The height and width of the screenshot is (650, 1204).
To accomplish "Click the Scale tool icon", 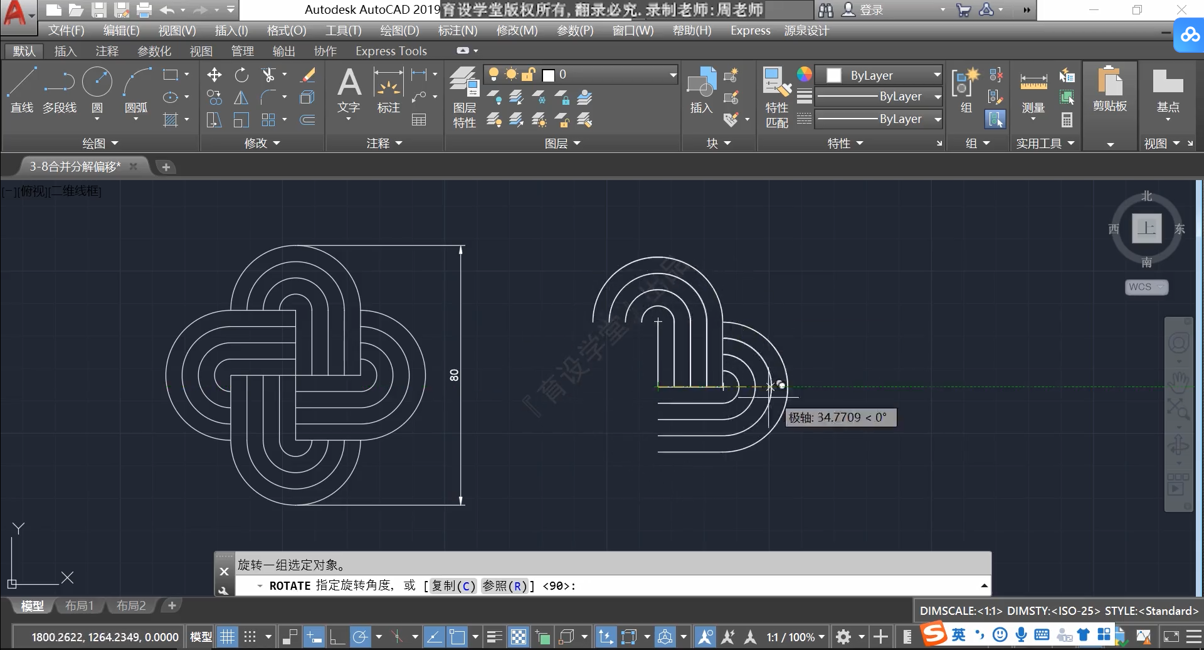I will [x=241, y=120].
